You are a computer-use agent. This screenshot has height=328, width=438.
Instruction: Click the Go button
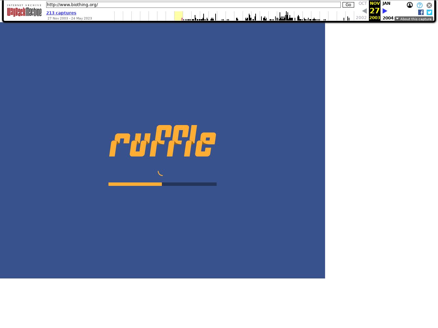click(x=348, y=5)
